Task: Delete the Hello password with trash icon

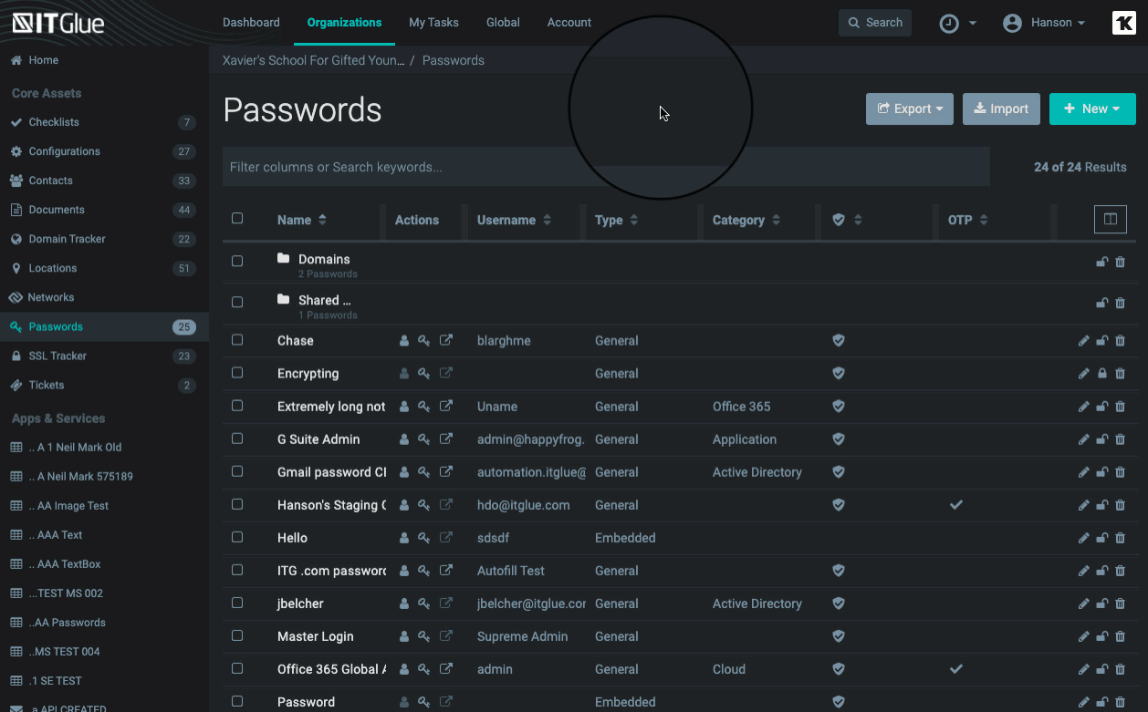Action: click(1121, 538)
